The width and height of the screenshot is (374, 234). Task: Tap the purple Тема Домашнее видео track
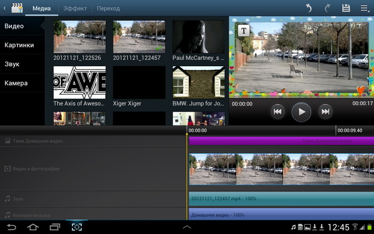281,141
